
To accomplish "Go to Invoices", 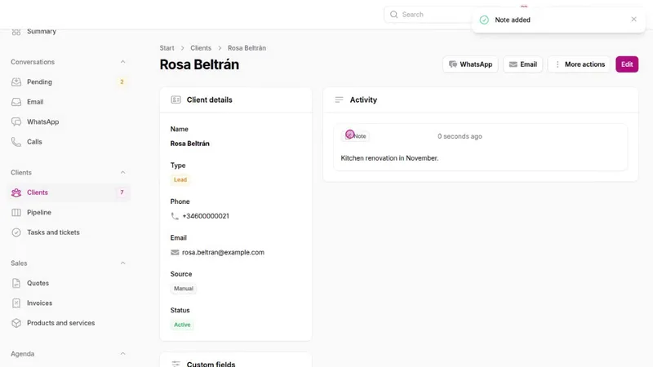I will (69, 303).
